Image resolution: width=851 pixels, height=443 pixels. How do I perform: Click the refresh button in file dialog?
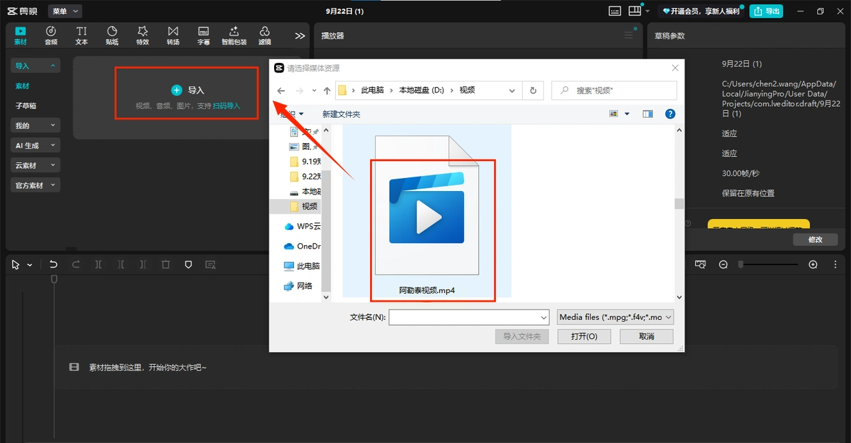533,90
